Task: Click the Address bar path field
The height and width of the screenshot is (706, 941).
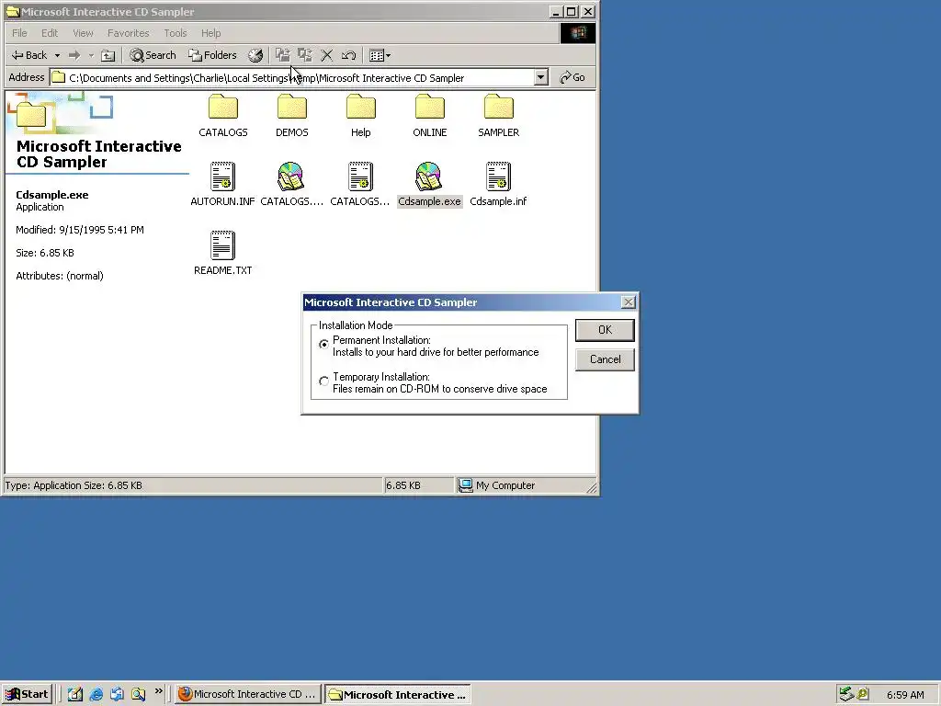Action: pyautogui.click(x=293, y=77)
